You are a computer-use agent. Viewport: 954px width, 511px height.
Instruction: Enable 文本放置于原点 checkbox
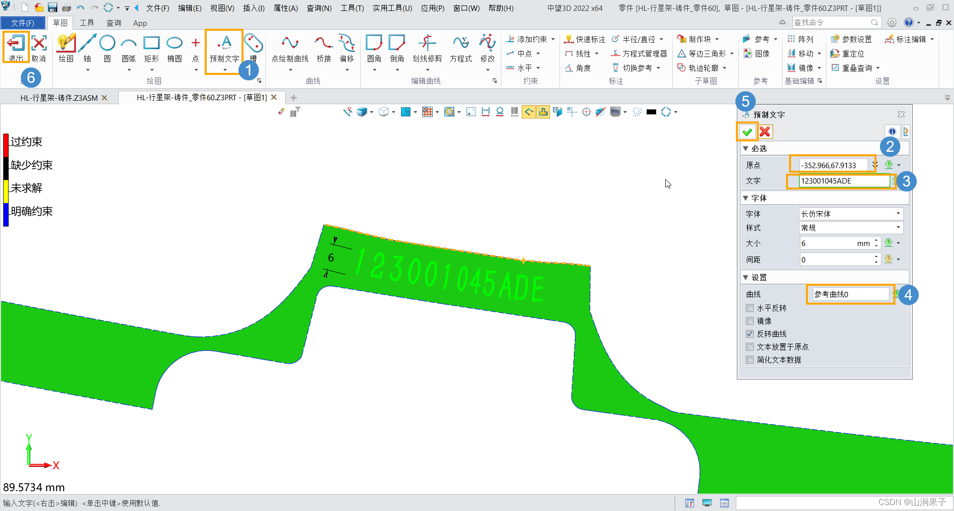[x=750, y=347]
